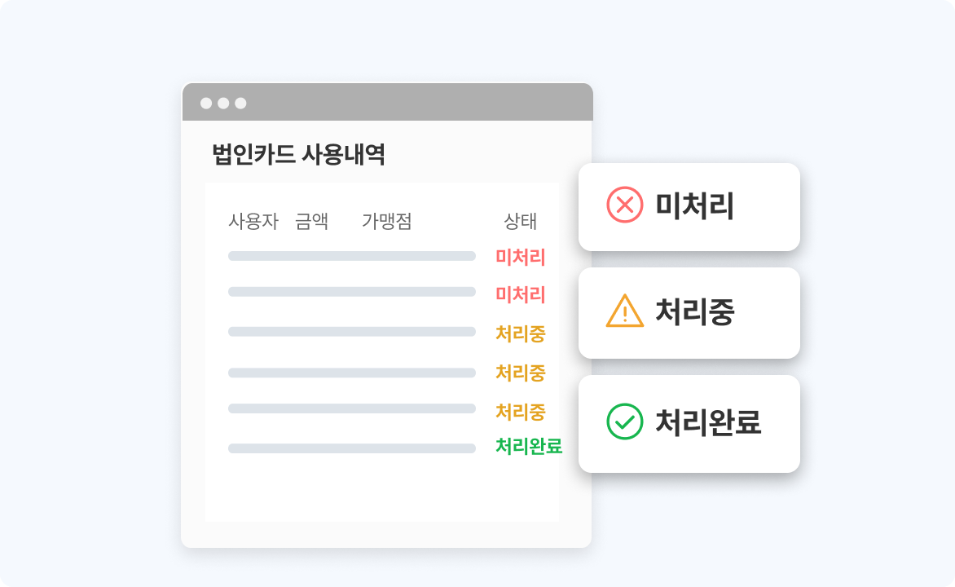Click the green checkmark circle icon

point(625,421)
